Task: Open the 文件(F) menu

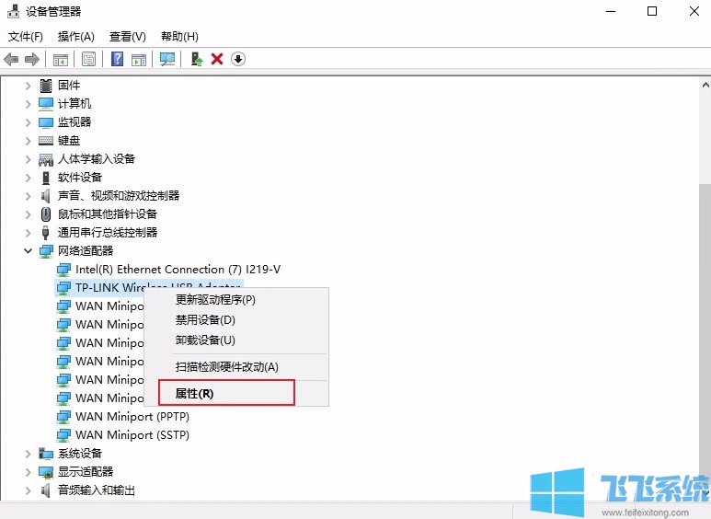Action: (26, 36)
